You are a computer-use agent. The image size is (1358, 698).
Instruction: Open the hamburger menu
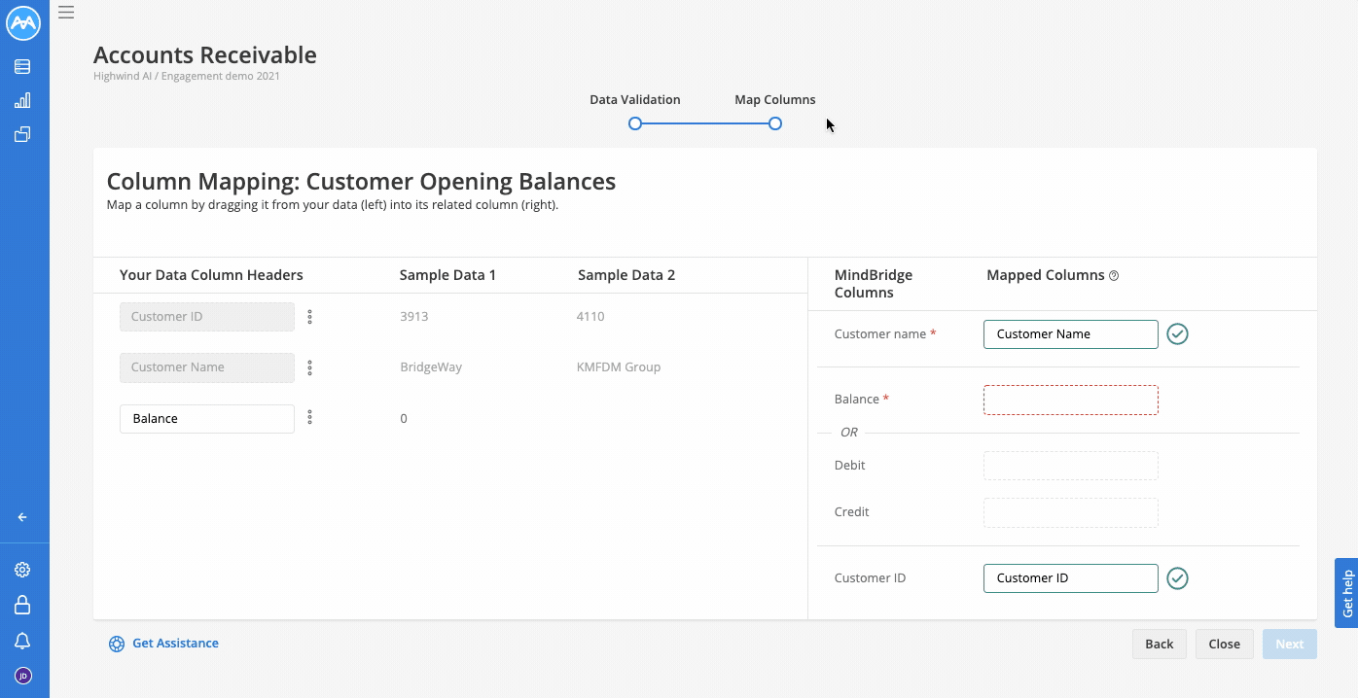click(x=66, y=13)
